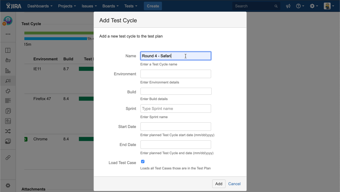
Task: Uncheck the Load Test Case checkbox
Action: (x=143, y=162)
